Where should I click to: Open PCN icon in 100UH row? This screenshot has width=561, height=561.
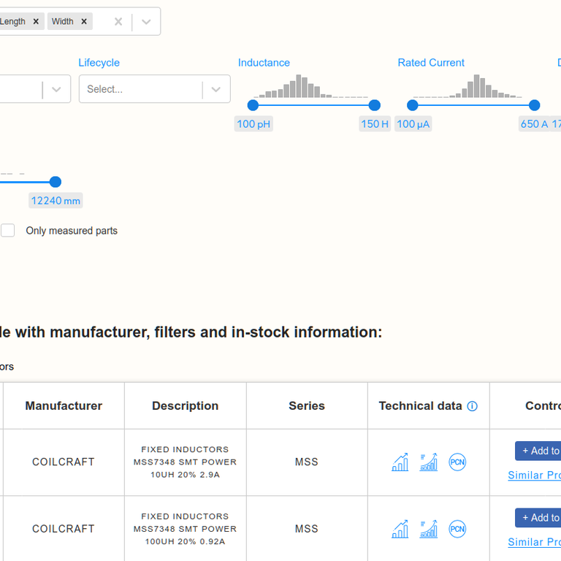pos(457,529)
